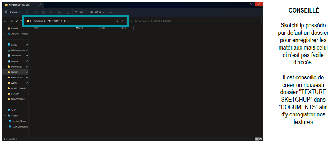
Task: Click the Cut scissors icon in toolbar
Action: point(27,12)
